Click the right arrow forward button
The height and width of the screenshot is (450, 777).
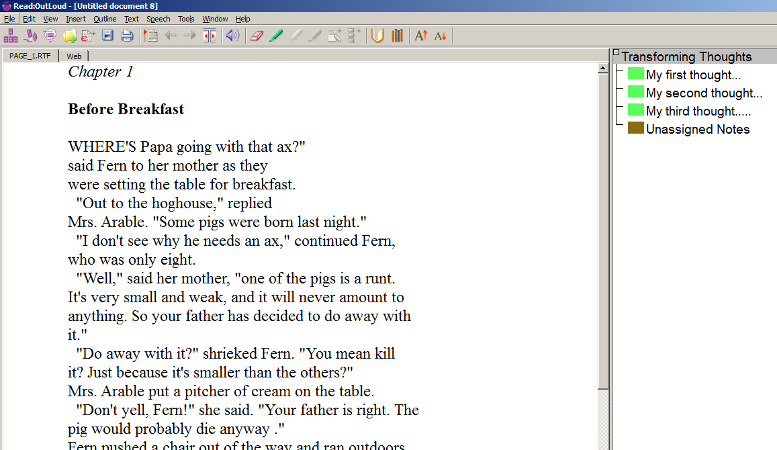coord(190,36)
